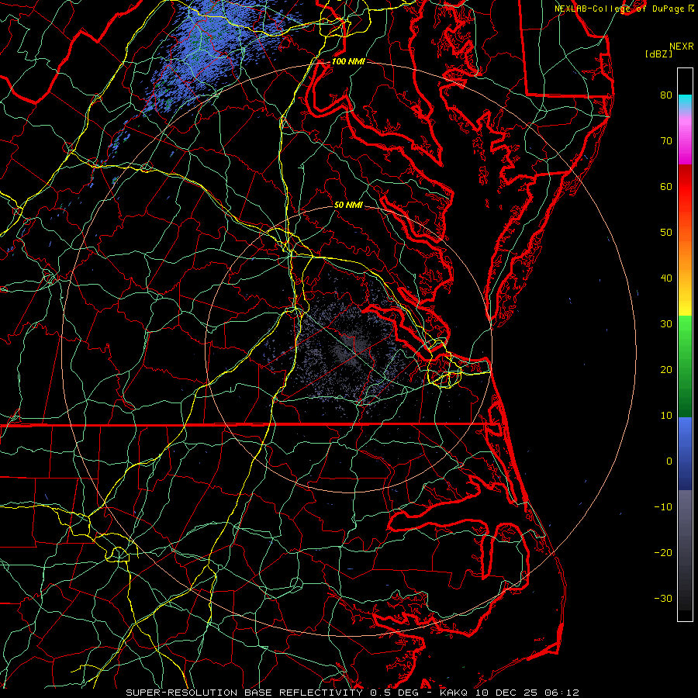Image resolution: width=698 pixels, height=698 pixels.
Task: Click the 30 dBZ scale value
Action: tap(666, 324)
